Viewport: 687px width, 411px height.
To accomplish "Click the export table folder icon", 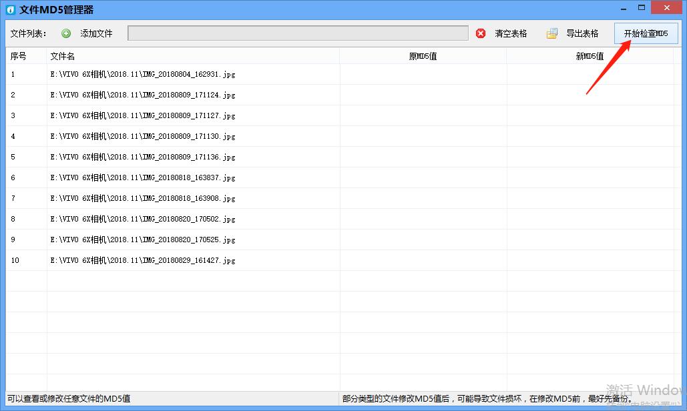I will (552, 33).
